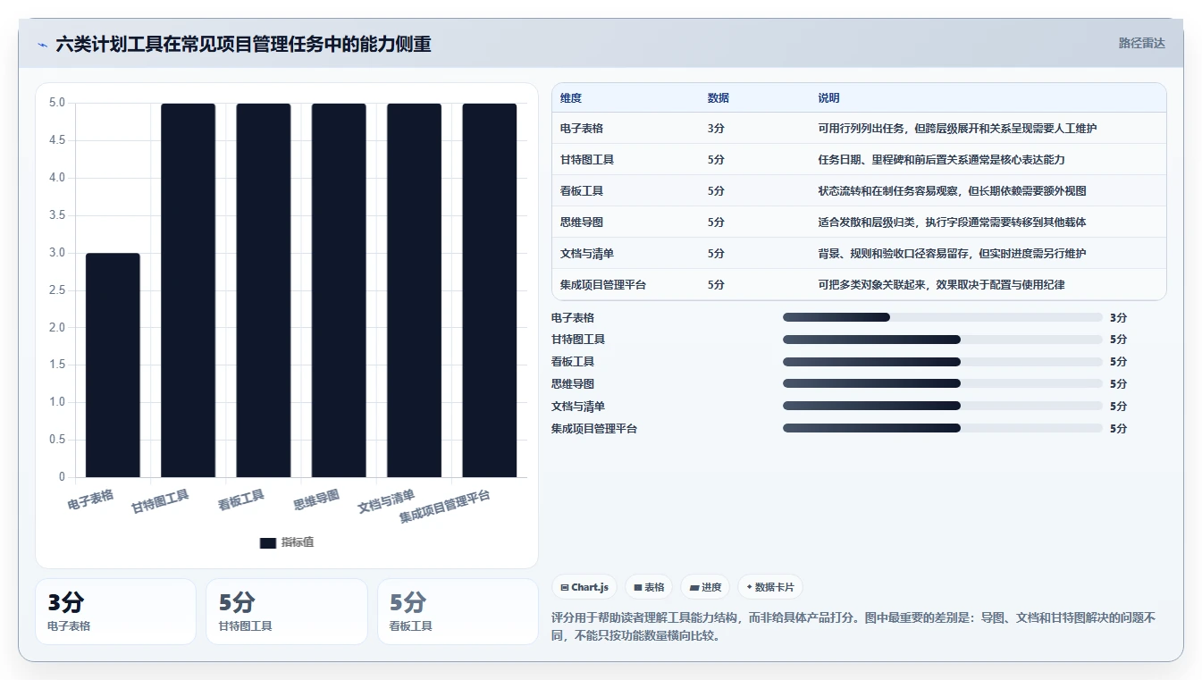Screen dimensions: 1202x680
Task: Select the 表格 tag chip
Action: tap(649, 587)
